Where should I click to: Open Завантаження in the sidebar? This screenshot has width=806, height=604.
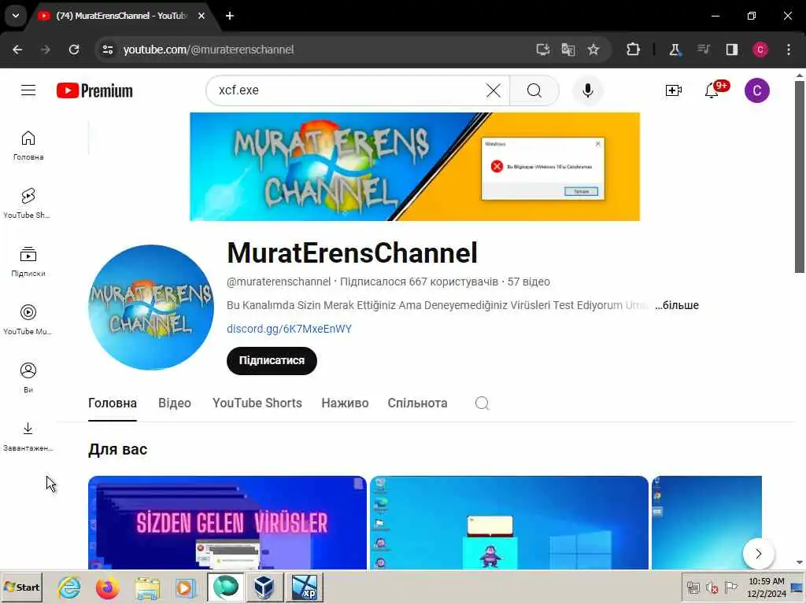28,436
